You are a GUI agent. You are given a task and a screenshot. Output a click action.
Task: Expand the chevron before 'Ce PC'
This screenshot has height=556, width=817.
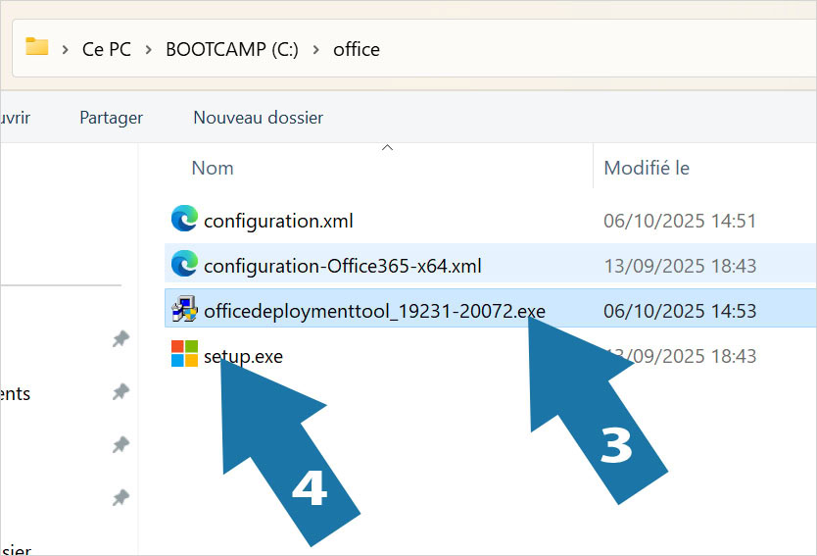[66, 49]
